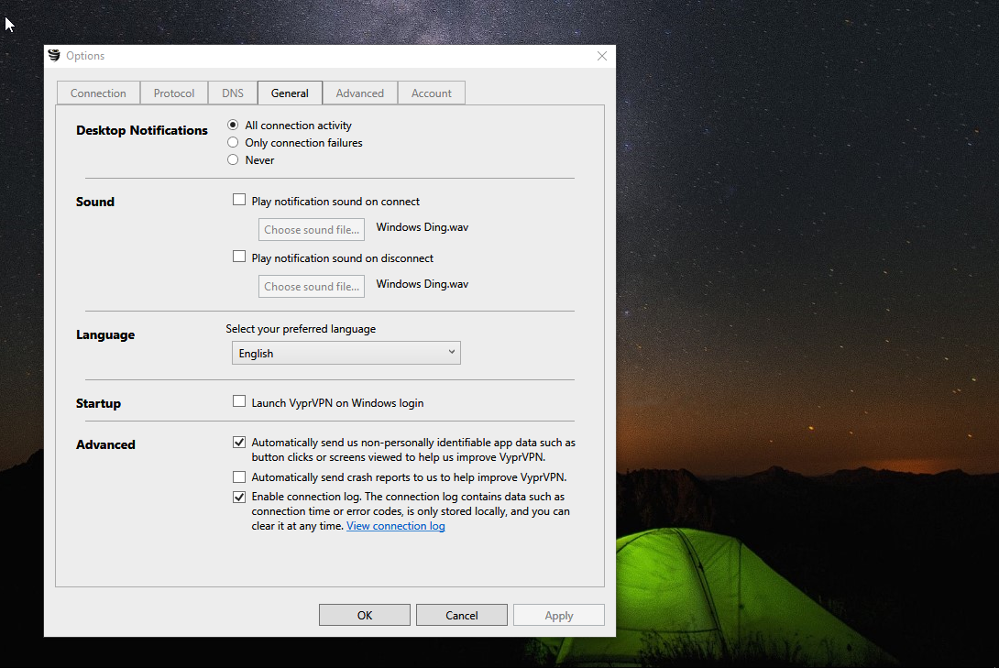Switch to the Connection tab
999x668 pixels.
click(x=98, y=93)
